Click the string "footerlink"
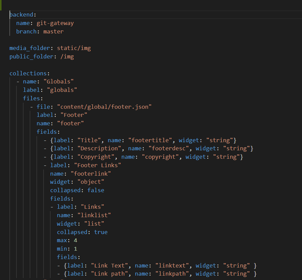 pyautogui.click(x=91, y=174)
